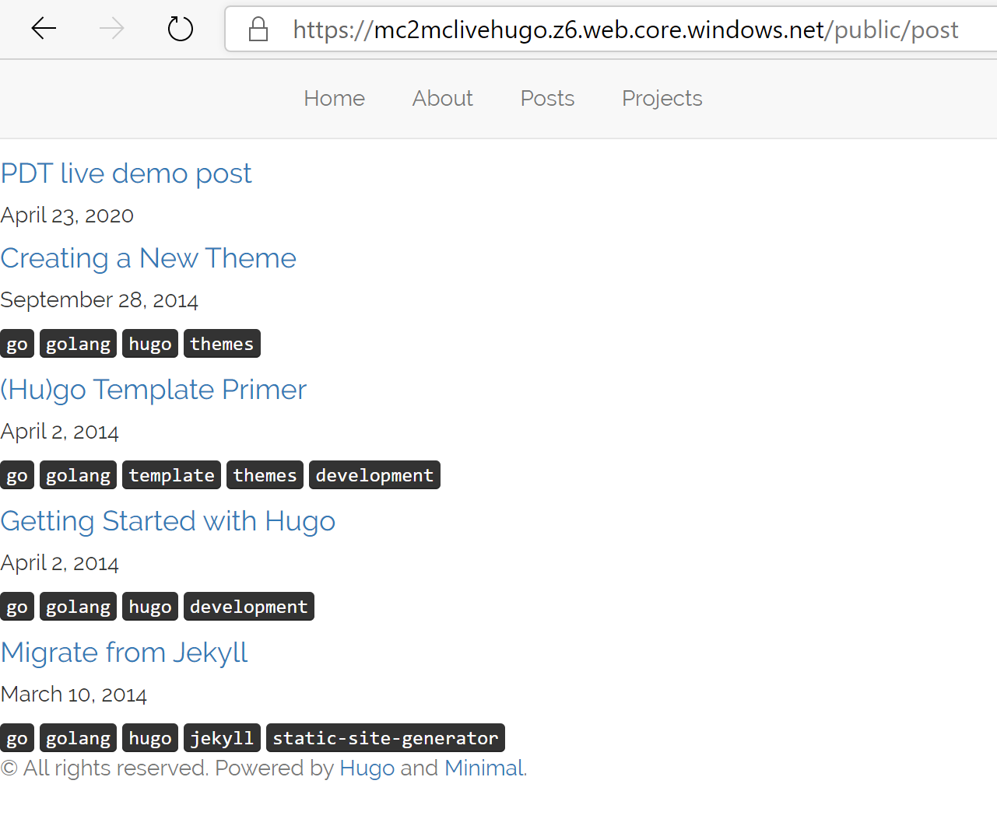Follow the Minimal theme footer link
This screenshot has height=826, width=997.
483,768
